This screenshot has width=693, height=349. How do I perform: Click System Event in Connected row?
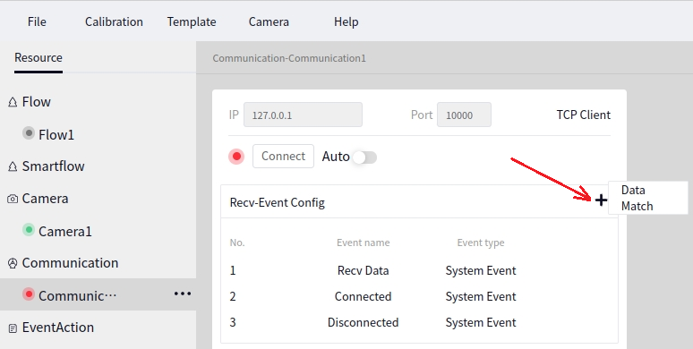point(481,296)
